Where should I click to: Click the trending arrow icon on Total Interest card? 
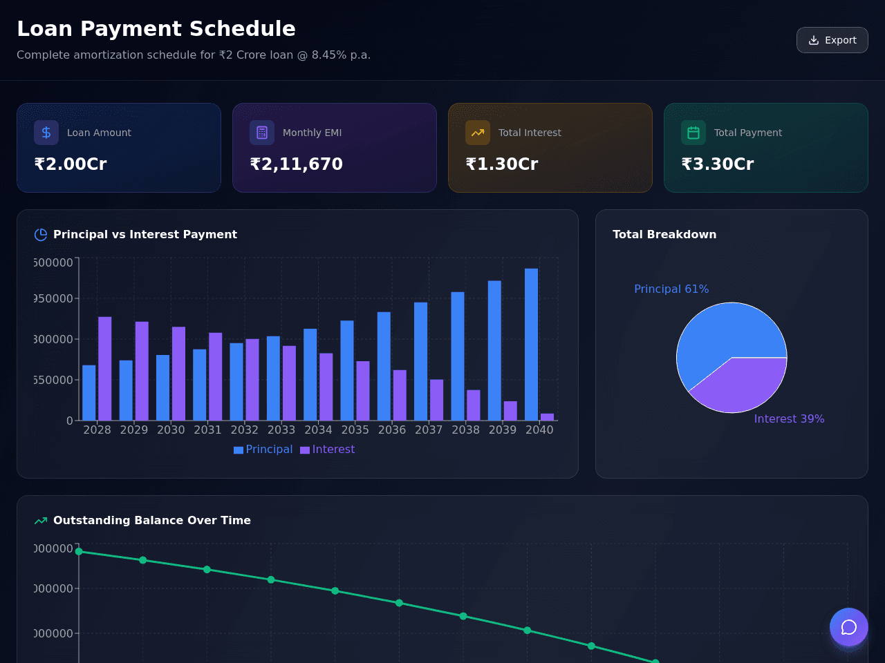pos(478,133)
